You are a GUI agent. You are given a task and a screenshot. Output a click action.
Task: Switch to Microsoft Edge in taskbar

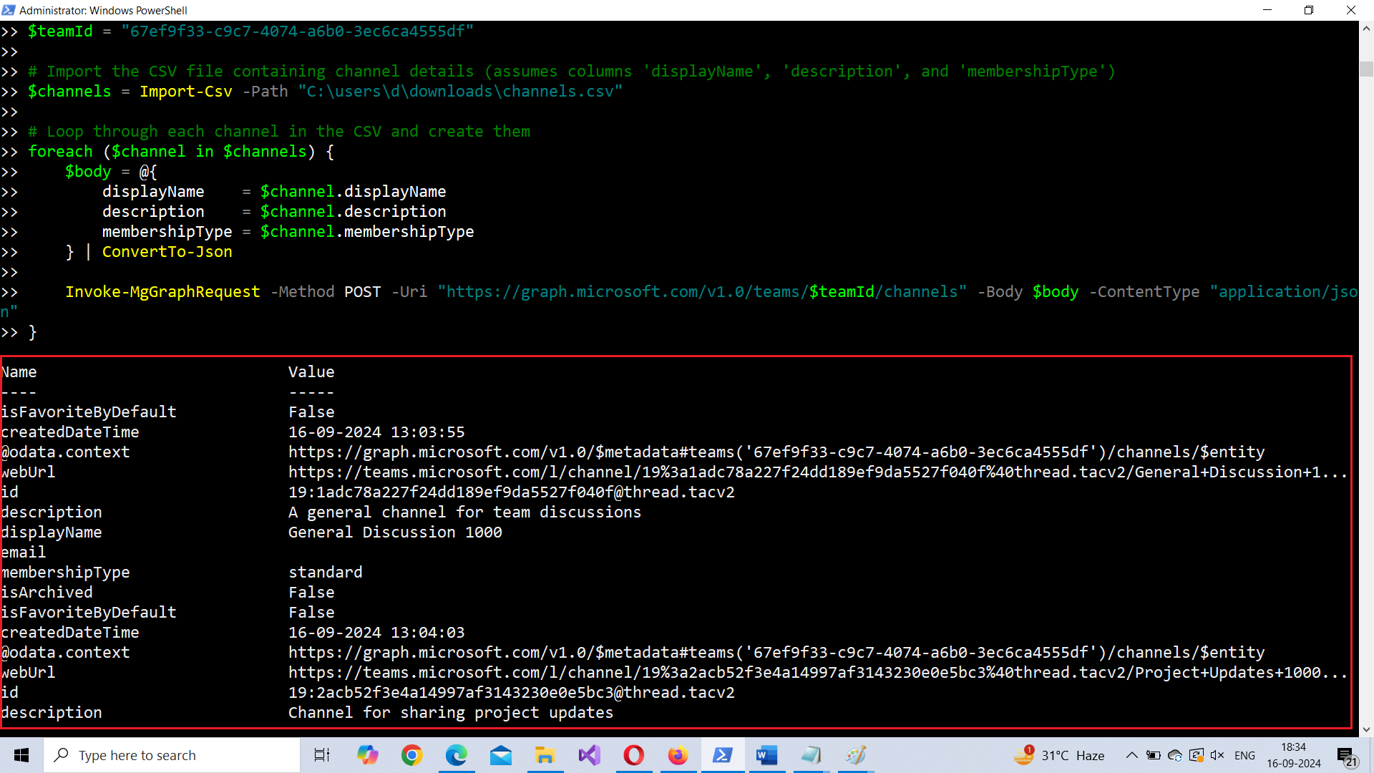point(457,755)
